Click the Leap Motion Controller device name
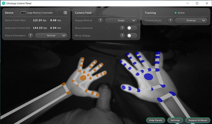Image resolution: width=212 pixels, height=124 pixels. [40, 13]
